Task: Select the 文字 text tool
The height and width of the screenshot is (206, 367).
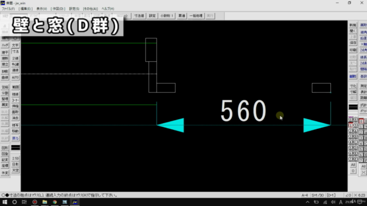Action: pyautogui.click(x=15, y=45)
